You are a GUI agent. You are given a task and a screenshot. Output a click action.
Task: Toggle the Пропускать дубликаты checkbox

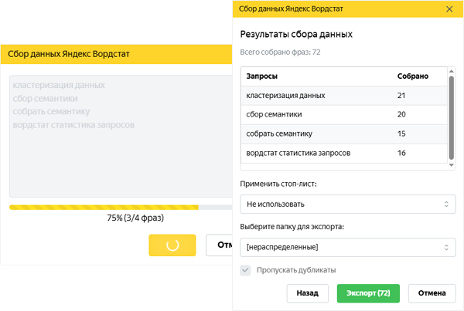tap(246, 270)
